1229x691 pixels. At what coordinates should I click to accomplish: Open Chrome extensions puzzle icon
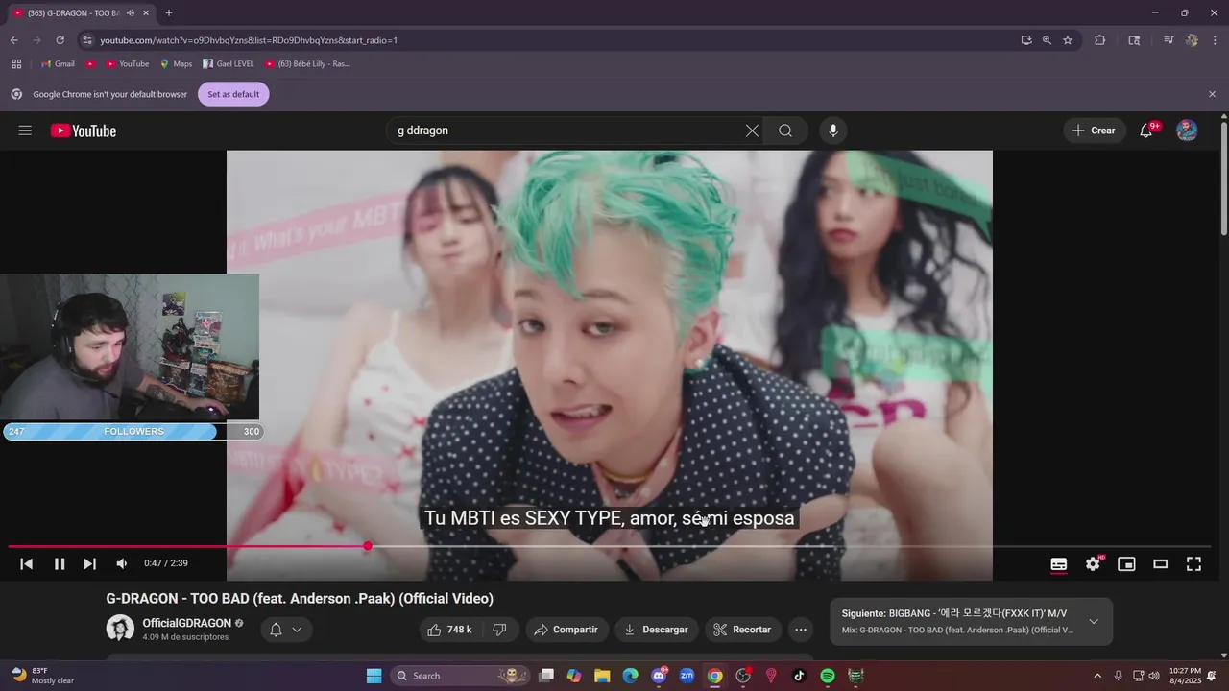pos(1100,40)
